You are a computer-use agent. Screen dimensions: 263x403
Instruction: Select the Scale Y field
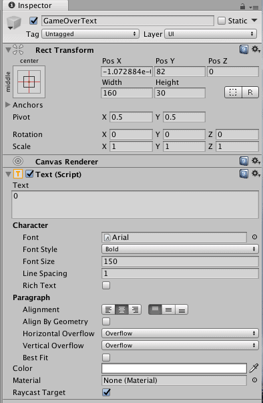[x=184, y=146]
